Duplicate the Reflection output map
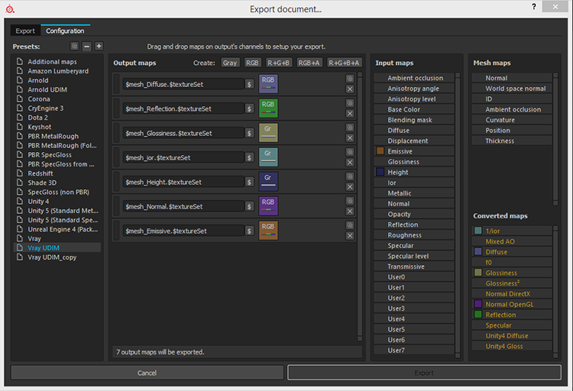 pyautogui.click(x=350, y=103)
